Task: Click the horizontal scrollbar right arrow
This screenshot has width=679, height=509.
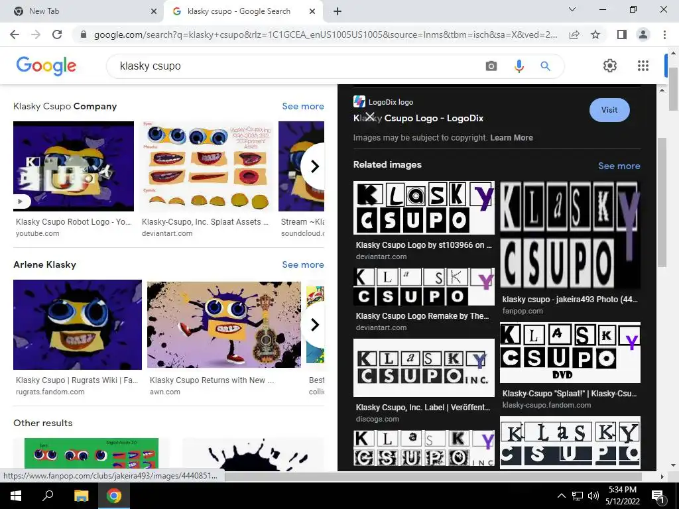Action: (662, 477)
